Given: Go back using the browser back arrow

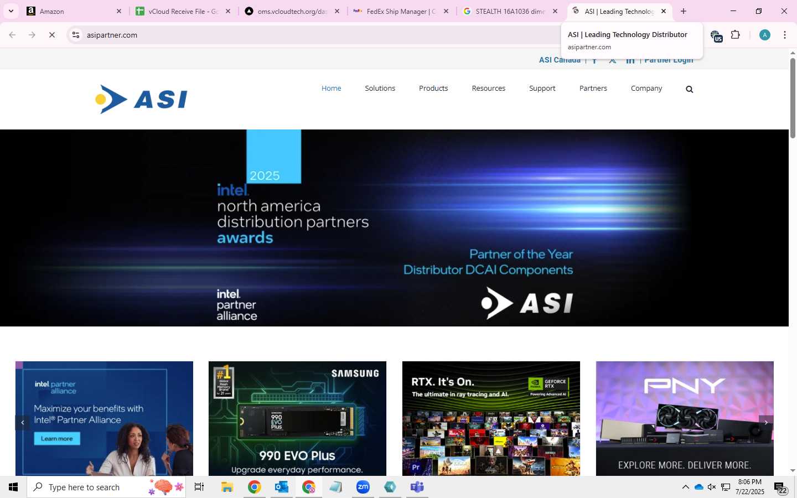Looking at the screenshot, I should click(x=12, y=35).
